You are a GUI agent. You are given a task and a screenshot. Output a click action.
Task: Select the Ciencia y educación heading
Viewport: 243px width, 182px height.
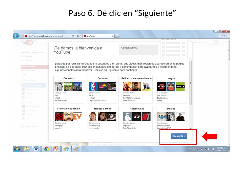(69, 109)
